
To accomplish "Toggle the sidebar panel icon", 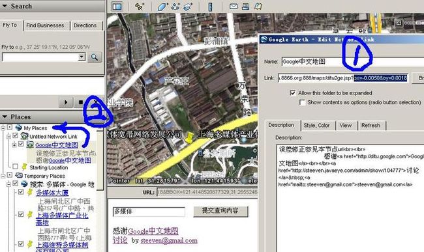I will 117,7.
